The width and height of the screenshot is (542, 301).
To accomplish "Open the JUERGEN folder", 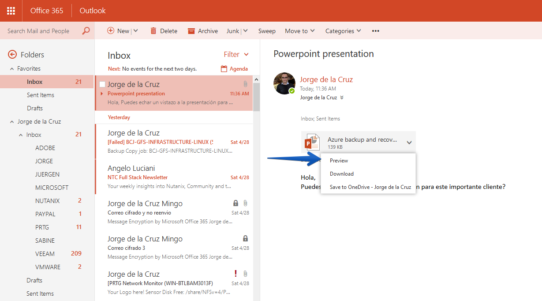I will pyautogui.click(x=47, y=174).
